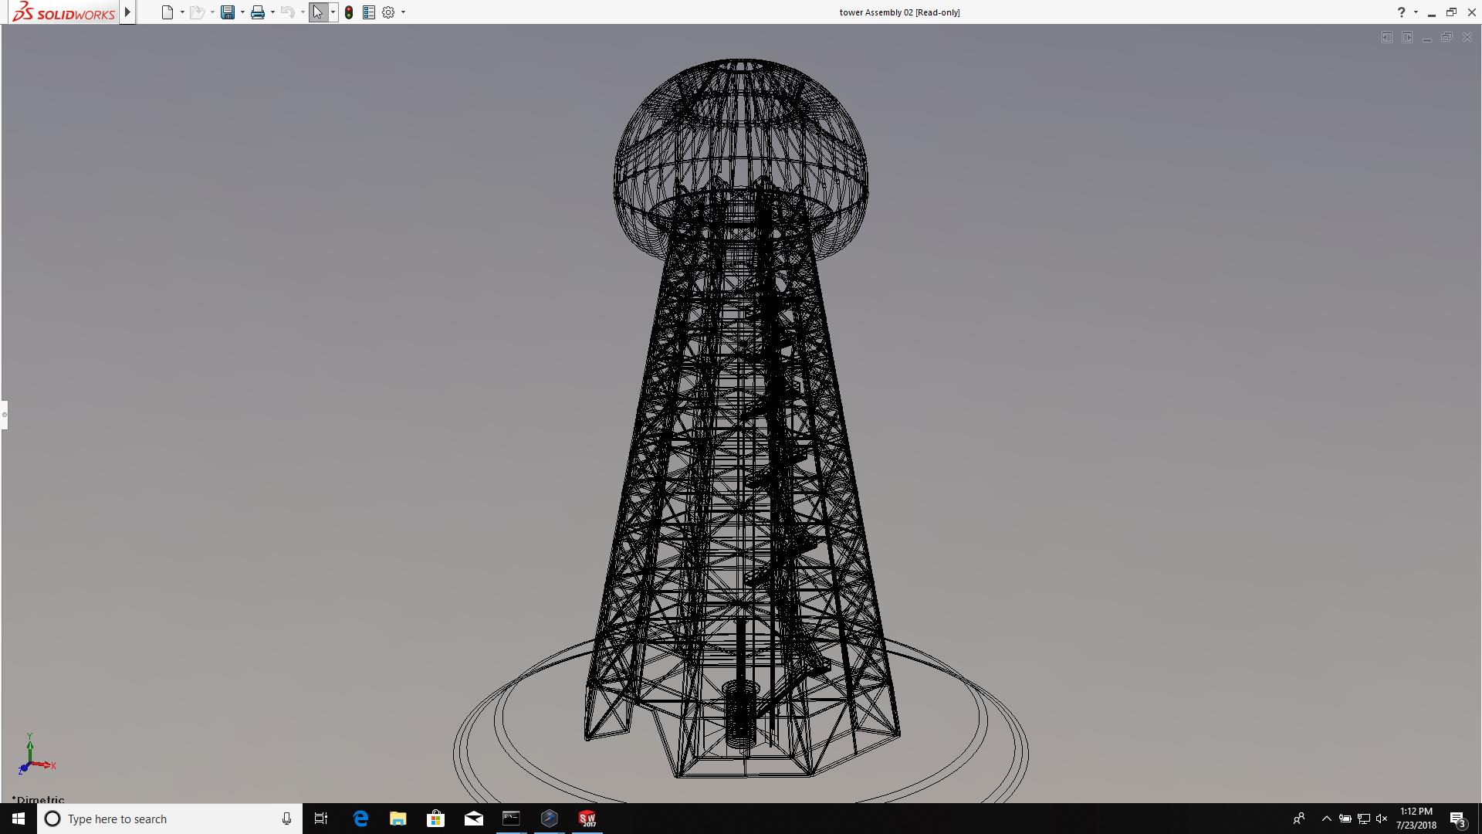Image resolution: width=1482 pixels, height=834 pixels.
Task: Click the Save floppy disk icon
Action: pos(228,12)
